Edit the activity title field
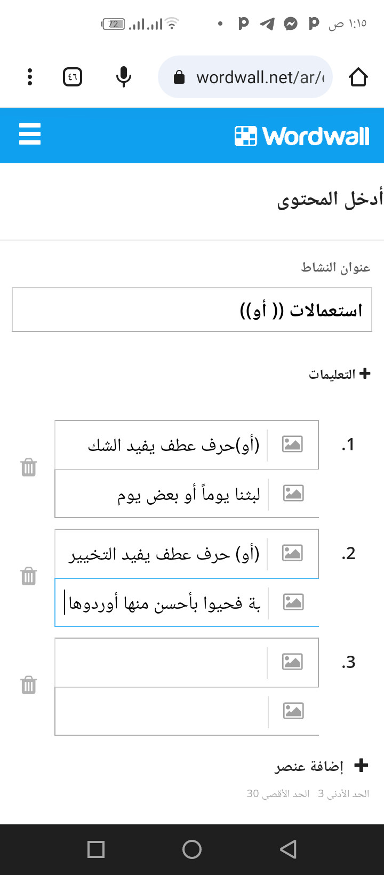Viewport: 384px width, 875px height. 192,309
